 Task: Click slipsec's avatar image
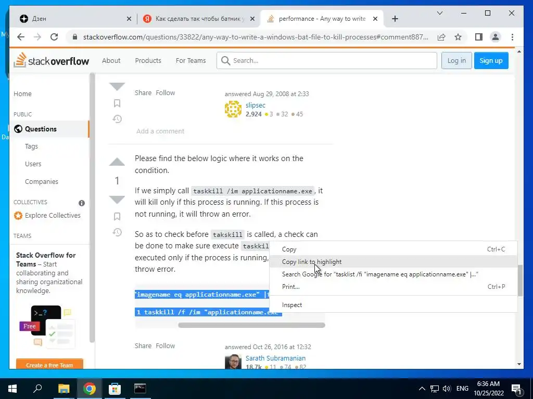tap(233, 109)
